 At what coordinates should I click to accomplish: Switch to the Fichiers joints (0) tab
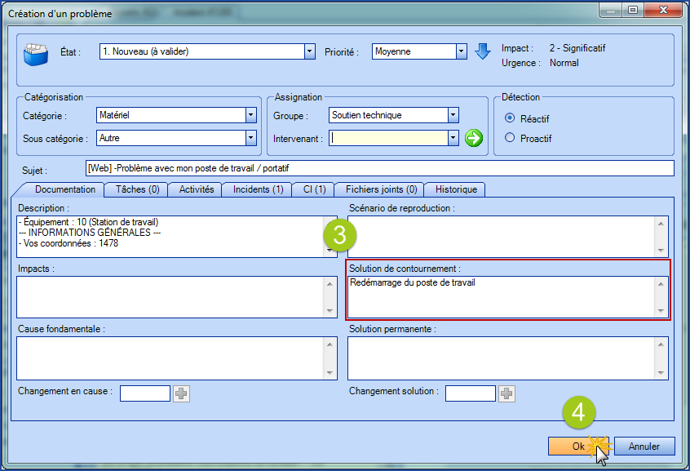click(381, 189)
